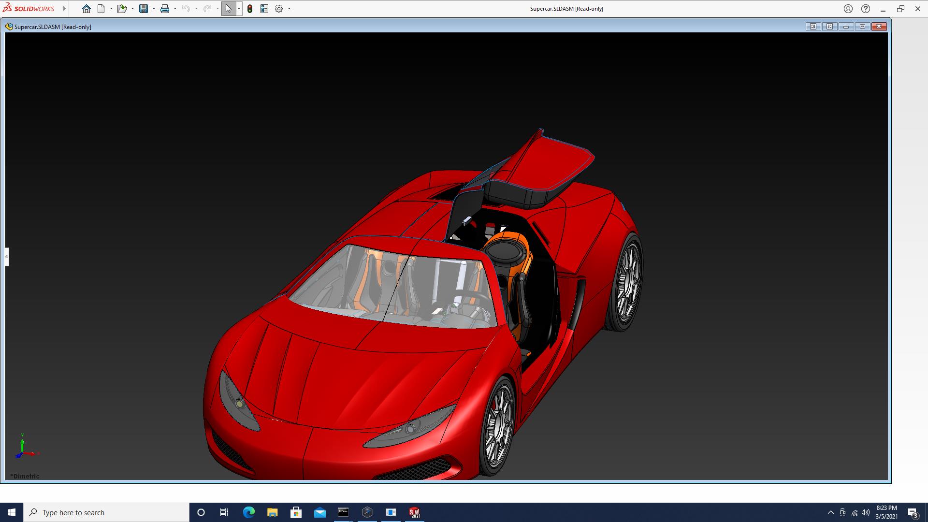Open the user login account icon

[x=848, y=9]
